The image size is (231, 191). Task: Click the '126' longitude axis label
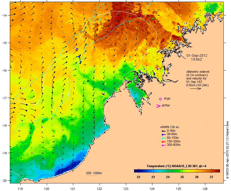coord(205,189)
